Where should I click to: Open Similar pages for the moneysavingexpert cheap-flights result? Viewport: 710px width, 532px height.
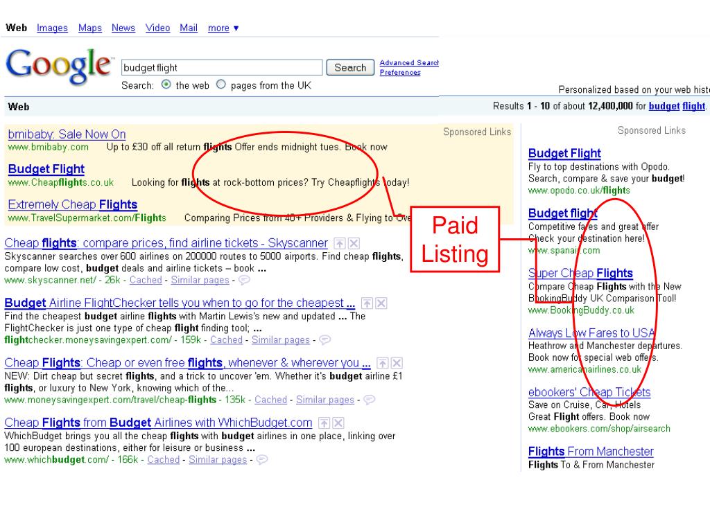pyautogui.click(x=324, y=400)
